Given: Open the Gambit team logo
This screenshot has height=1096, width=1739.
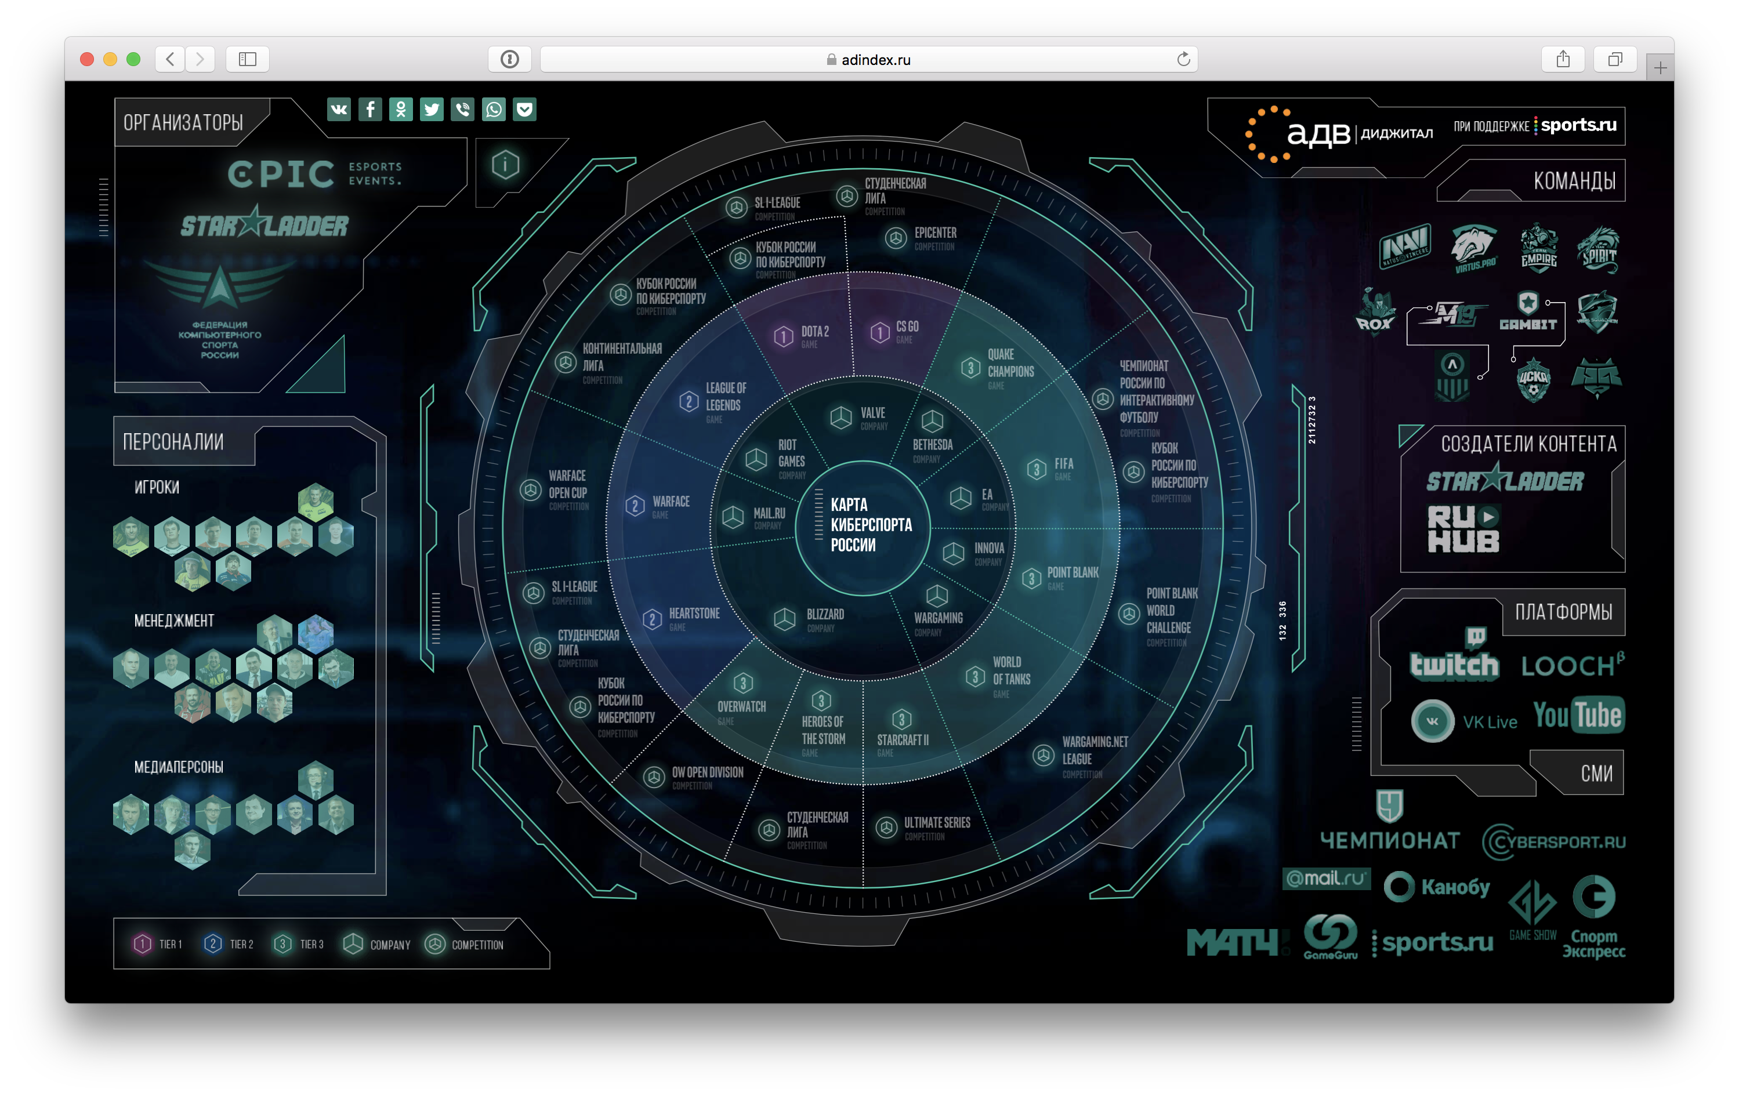Looking at the screenshot, I should (1528, 312).
